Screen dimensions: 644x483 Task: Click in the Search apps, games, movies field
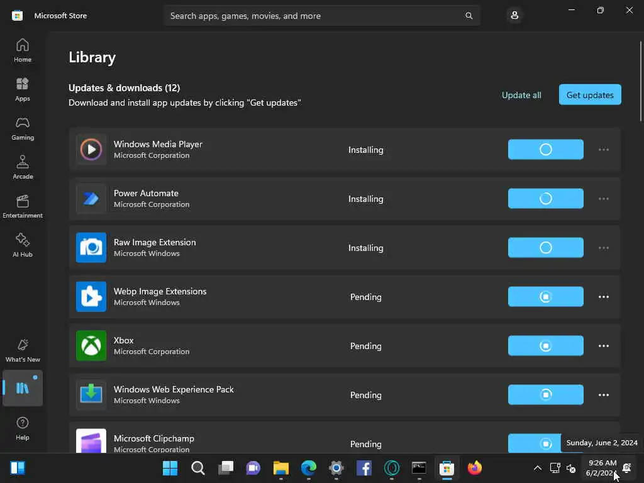[x=322, y=16]
